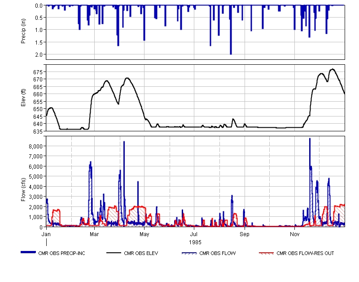This screenshot has height=282, width=359.
Task: Click the 7,000 flow tick label
Action: (x=36, y=157)
